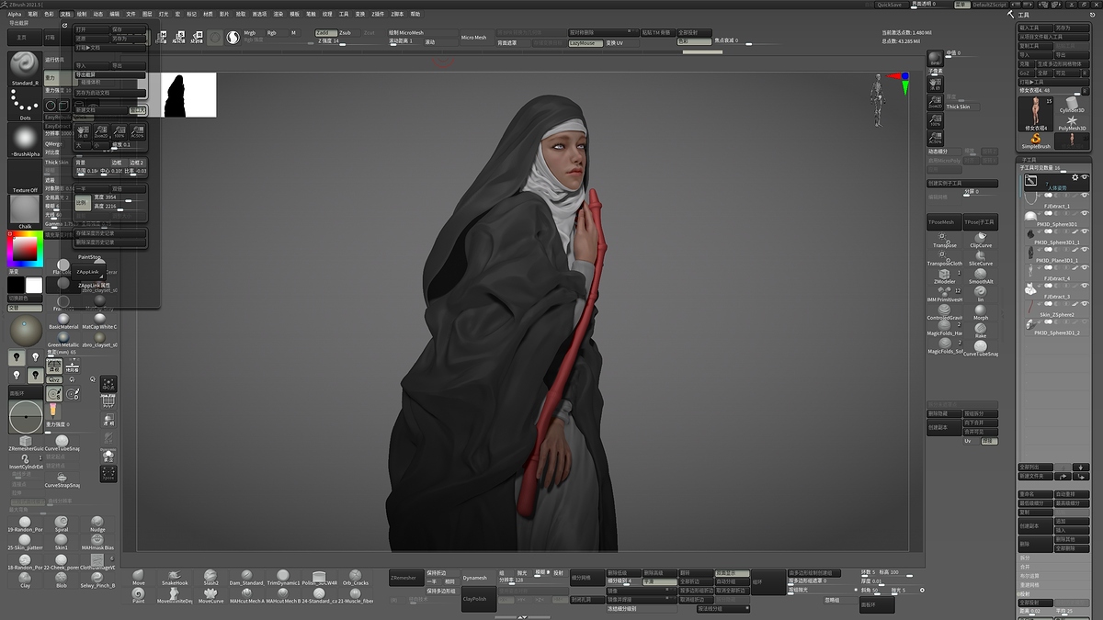Toggle visibility eye of Skin_ZSphere2 subtool
This screenshot has height=620, width=1103.
tap(1085, 304)
